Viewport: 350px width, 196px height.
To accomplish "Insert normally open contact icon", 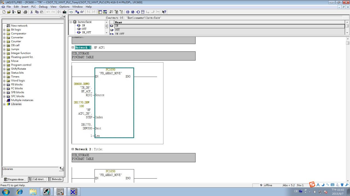I will click(128, 12).
